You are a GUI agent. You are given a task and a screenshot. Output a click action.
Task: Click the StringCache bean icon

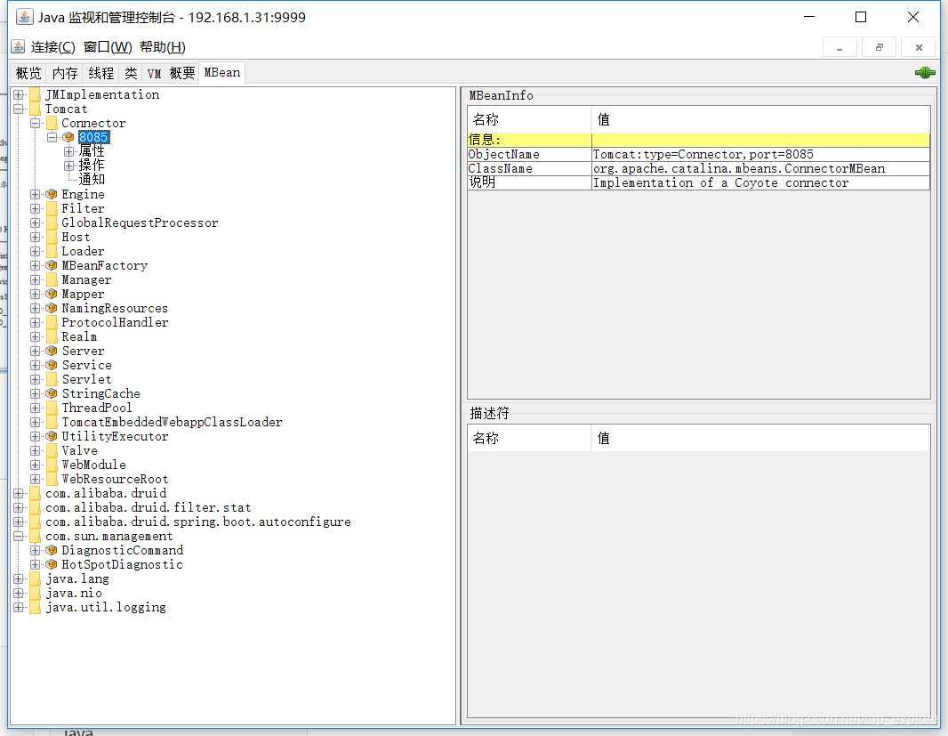pos(52,393)
